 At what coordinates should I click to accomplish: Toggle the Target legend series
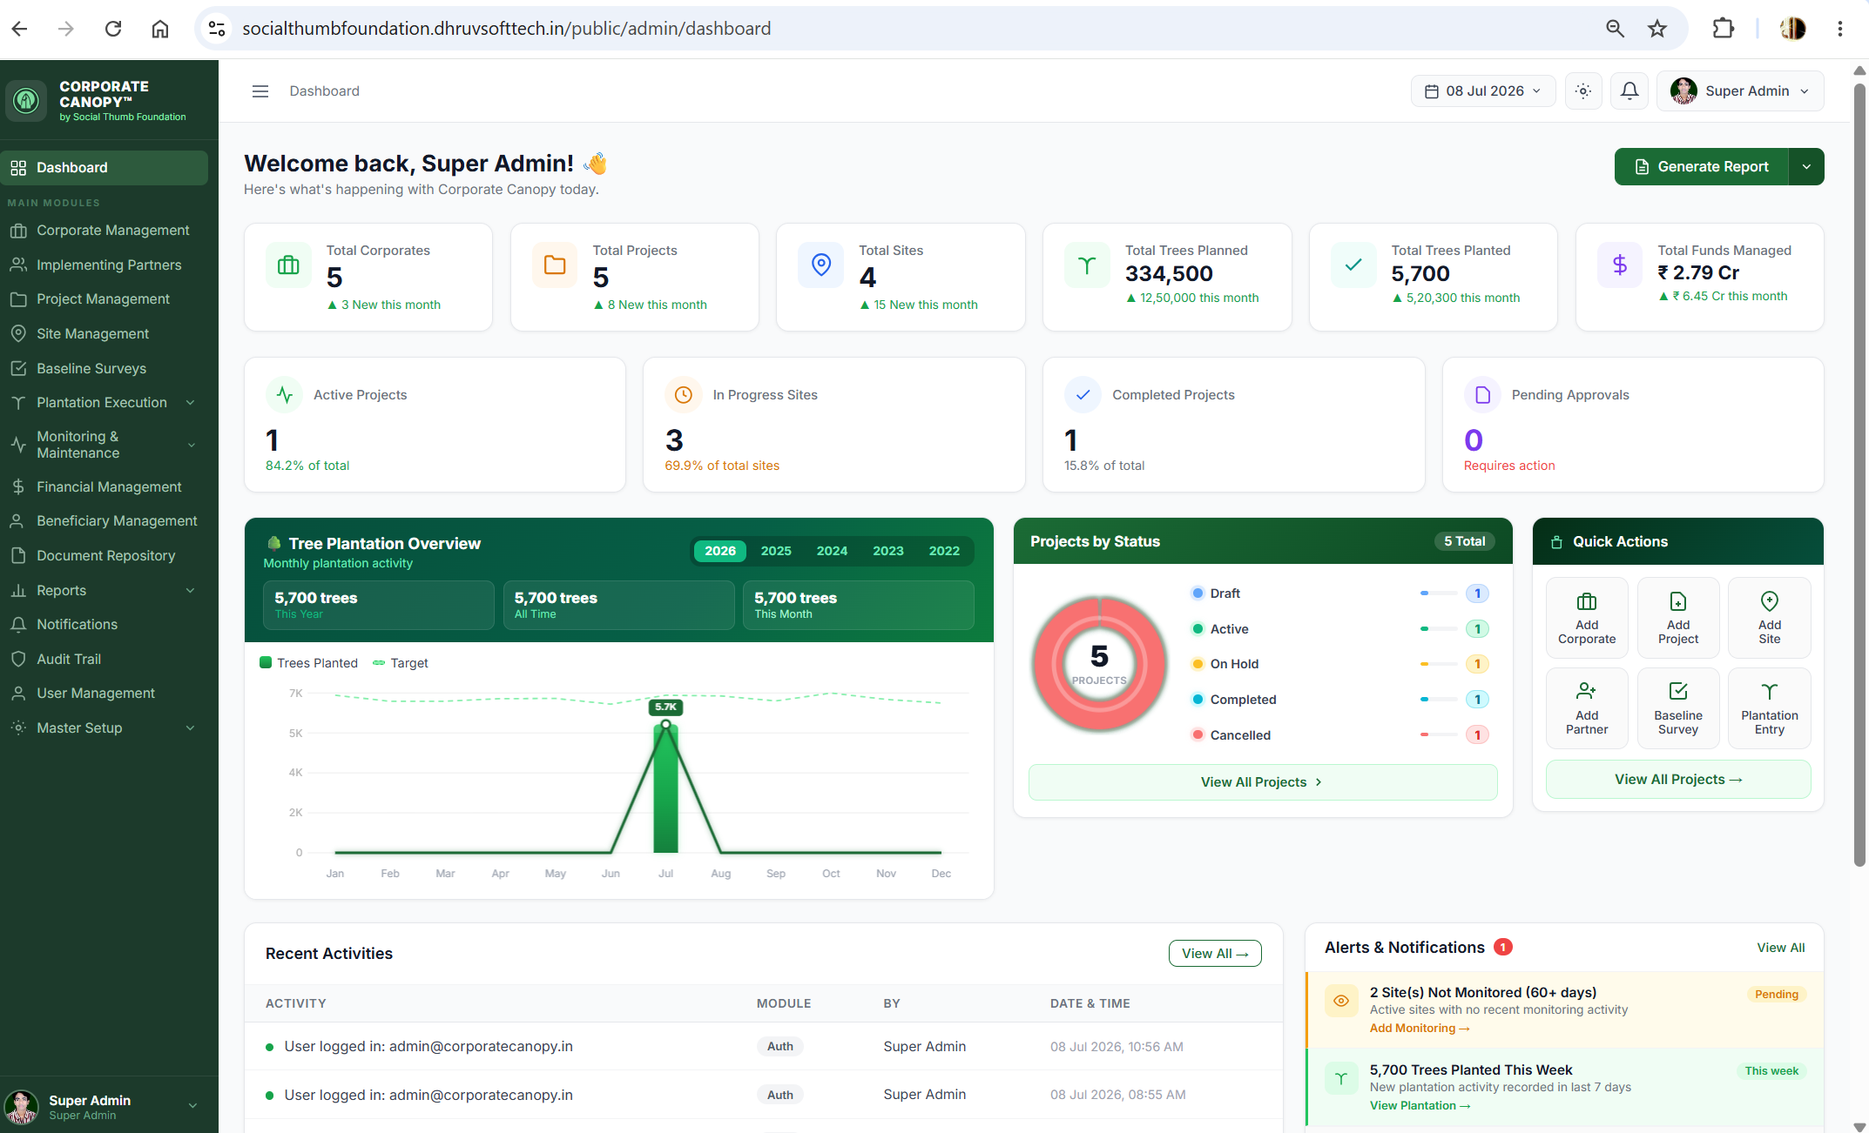(x=400, y=662)
